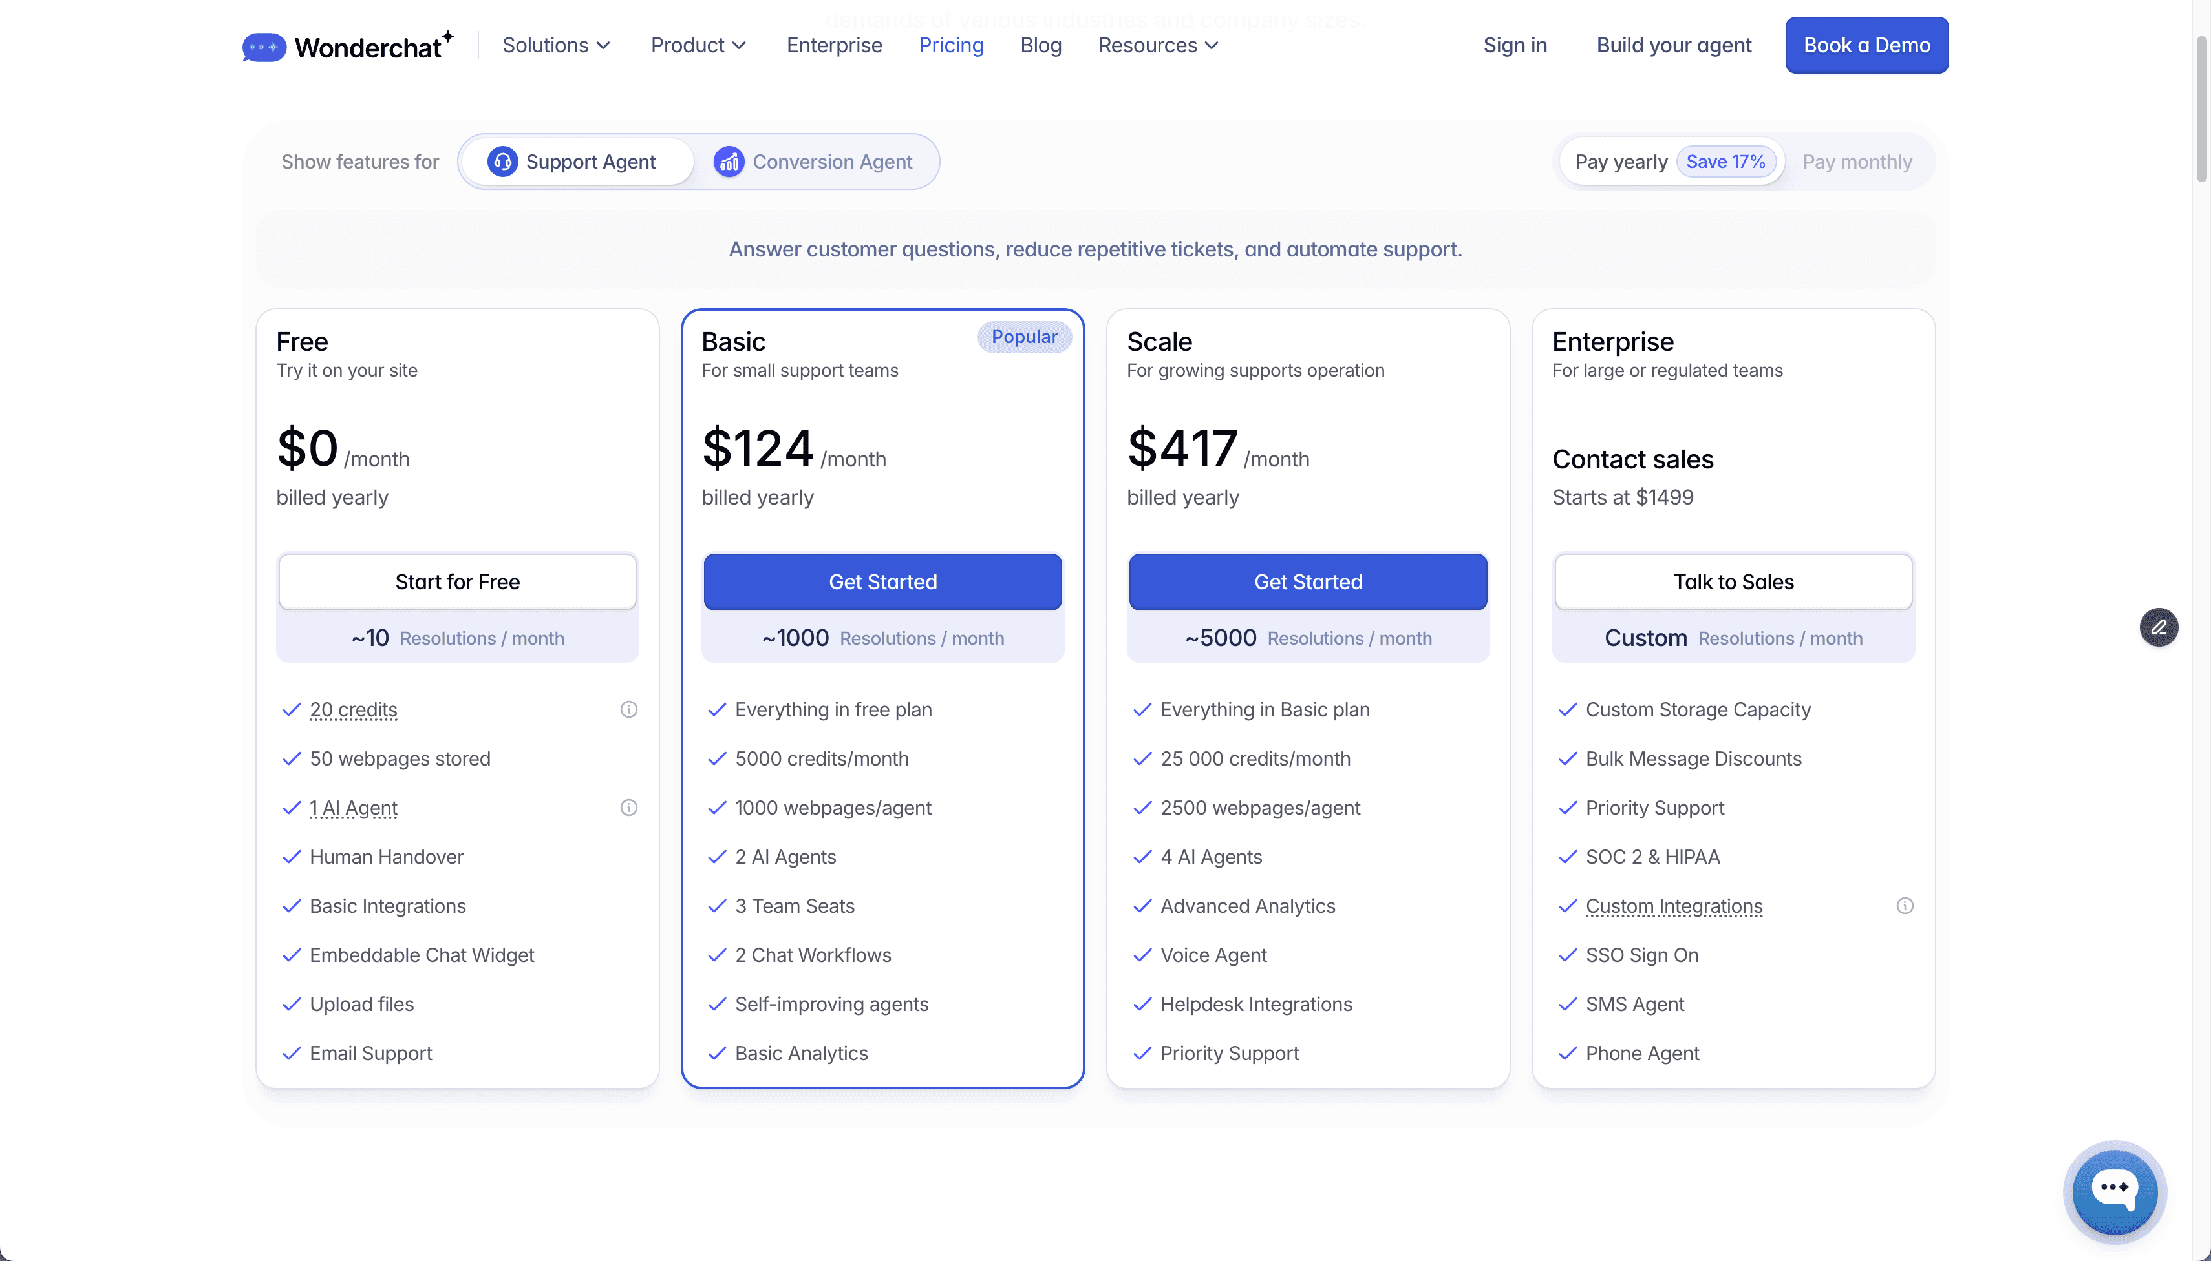Switch to Pay monthly billing
The image size is (2211, 1261).
point(1857,161)
